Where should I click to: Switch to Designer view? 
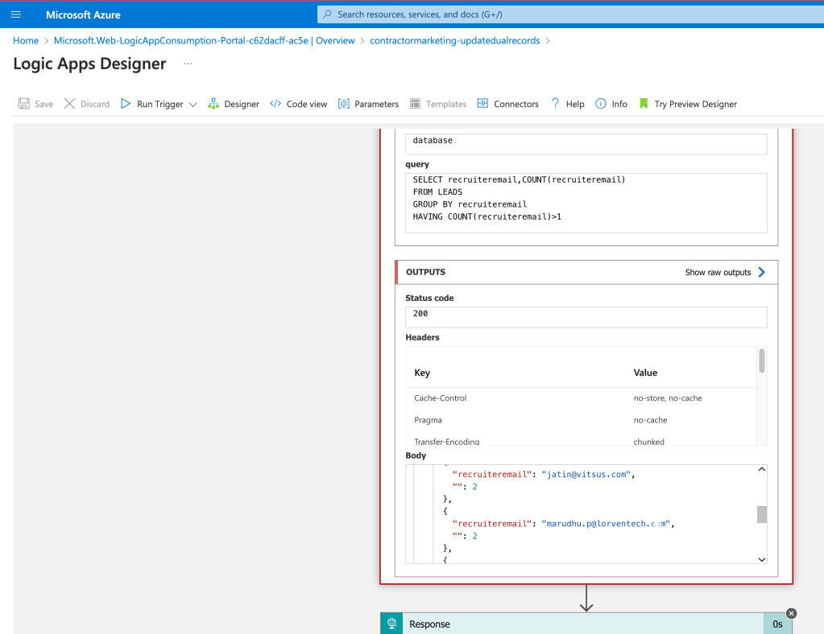point(234,104)
